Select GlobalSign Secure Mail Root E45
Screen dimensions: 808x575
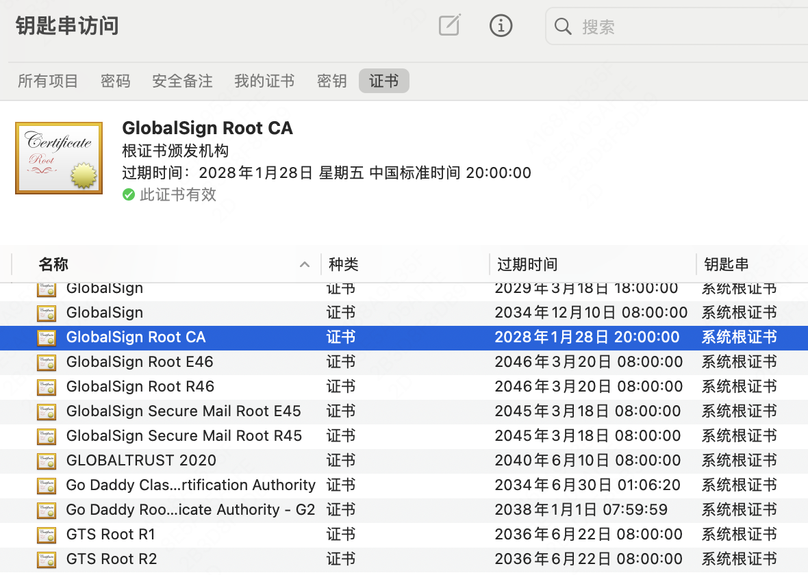[404, 411]
